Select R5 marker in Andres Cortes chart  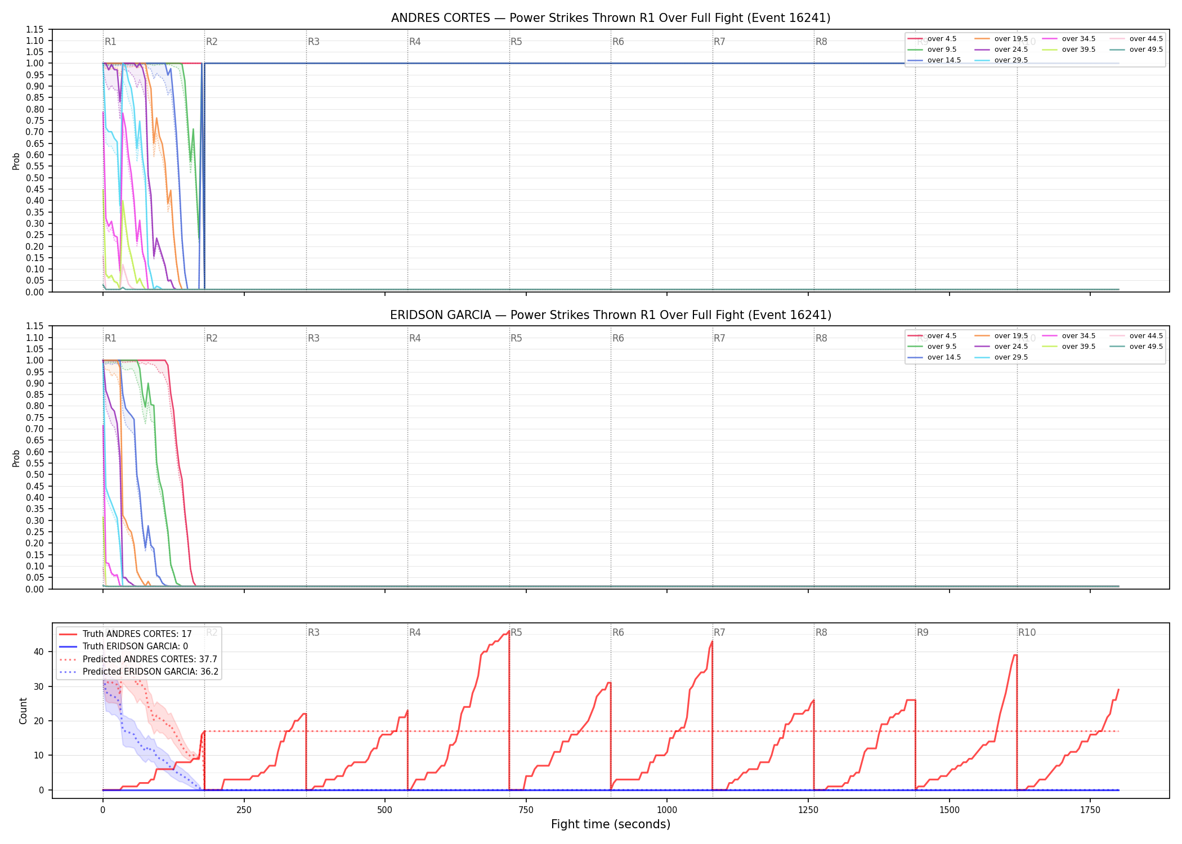tap(516, 42)
